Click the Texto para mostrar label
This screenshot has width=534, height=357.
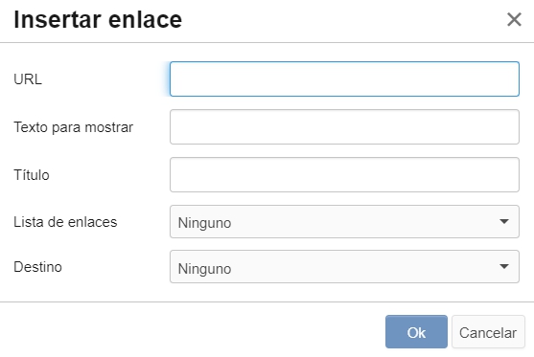73,127
